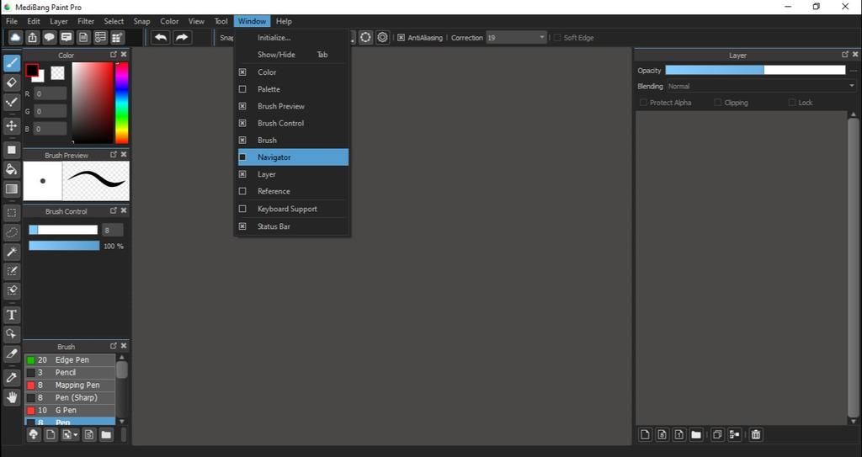This screenshot has height=457, width=862.
Task: Uncheck Status Bar in Window menu
Action: coord(242,226)
